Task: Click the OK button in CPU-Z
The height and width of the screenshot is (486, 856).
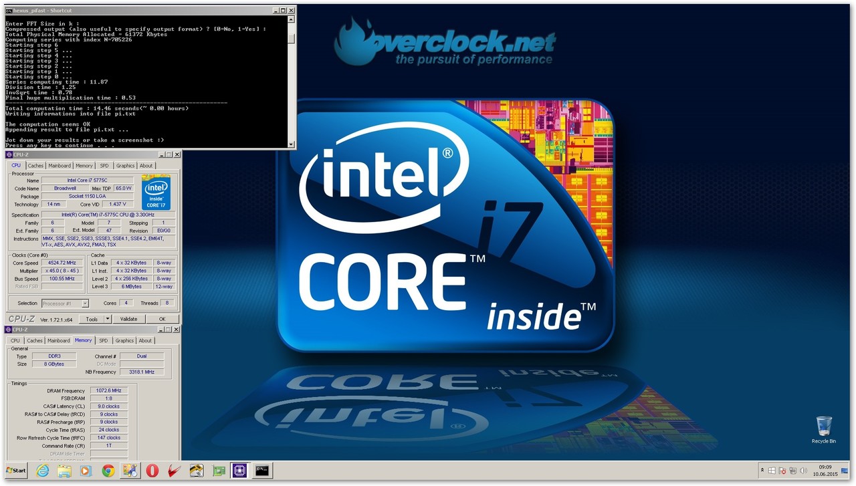Action: coord(162,320)
